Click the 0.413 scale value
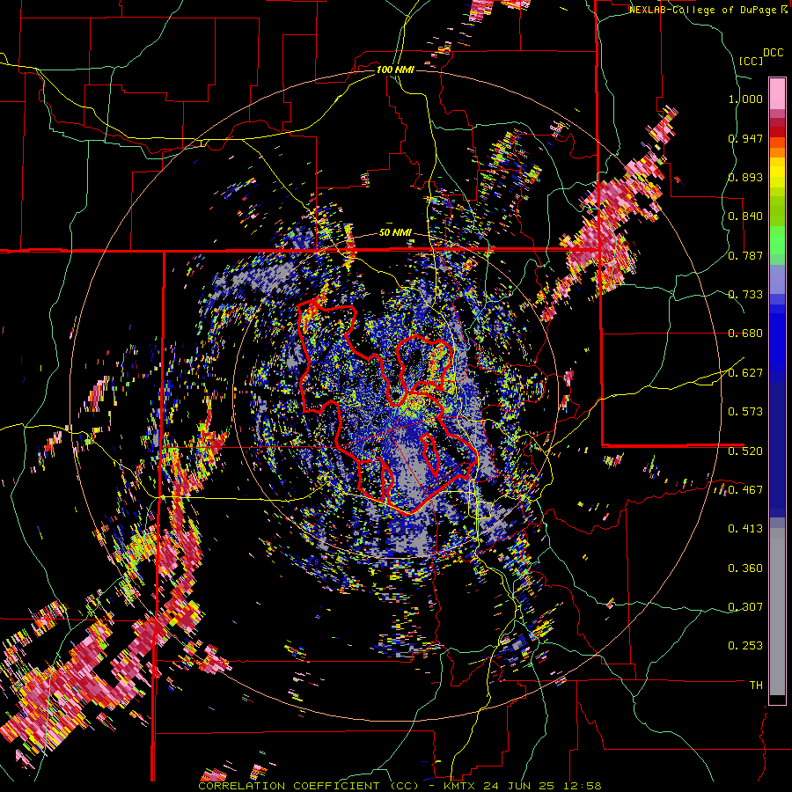 (x=745, y=529)
